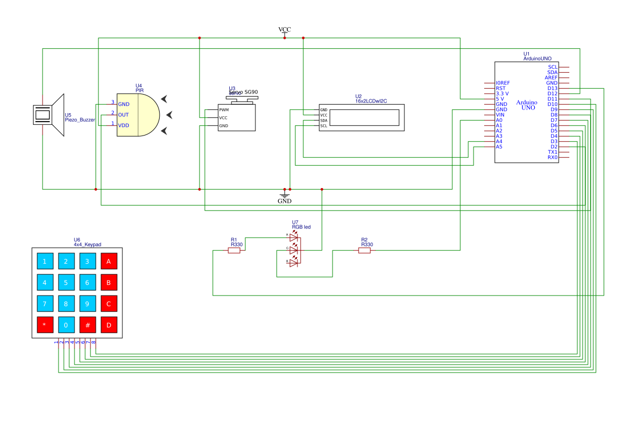
Task: Select the PIR GND pin label
Action: [x=124, y=104]
